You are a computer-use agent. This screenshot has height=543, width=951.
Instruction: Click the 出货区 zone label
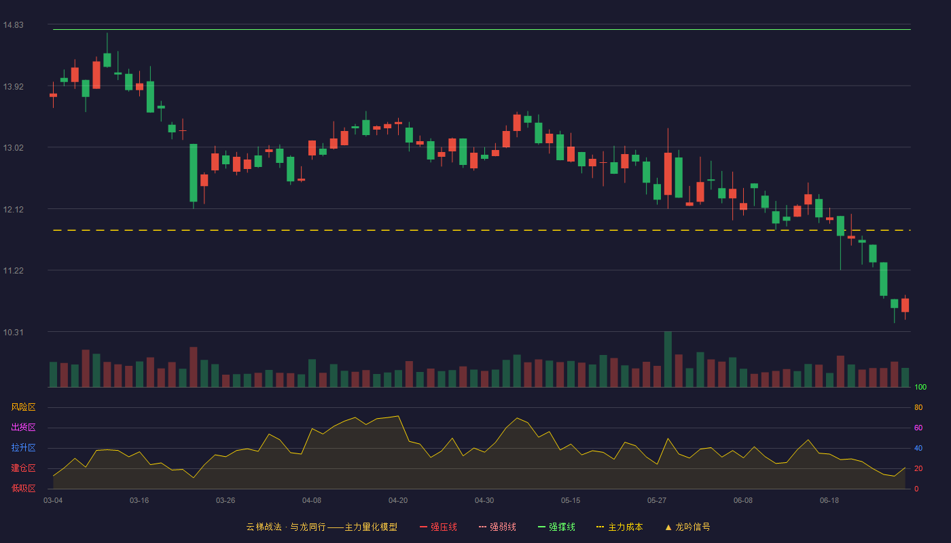(x=23, y=428)
